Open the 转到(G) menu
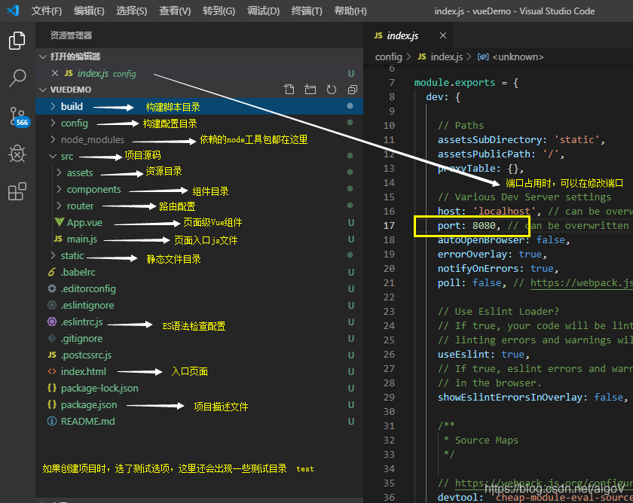 click(219, 11)
